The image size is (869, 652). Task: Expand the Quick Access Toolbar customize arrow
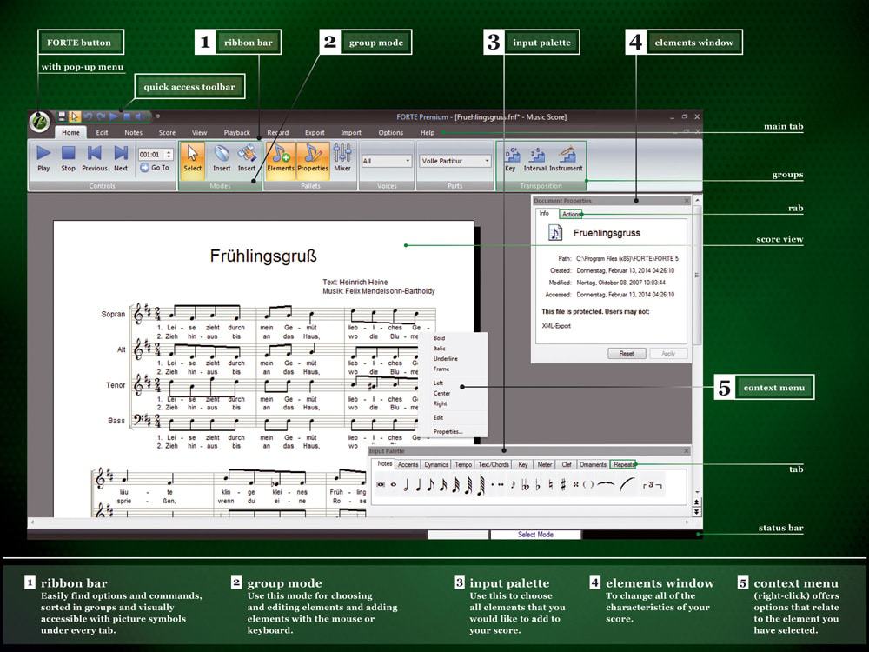click(157, 116)
